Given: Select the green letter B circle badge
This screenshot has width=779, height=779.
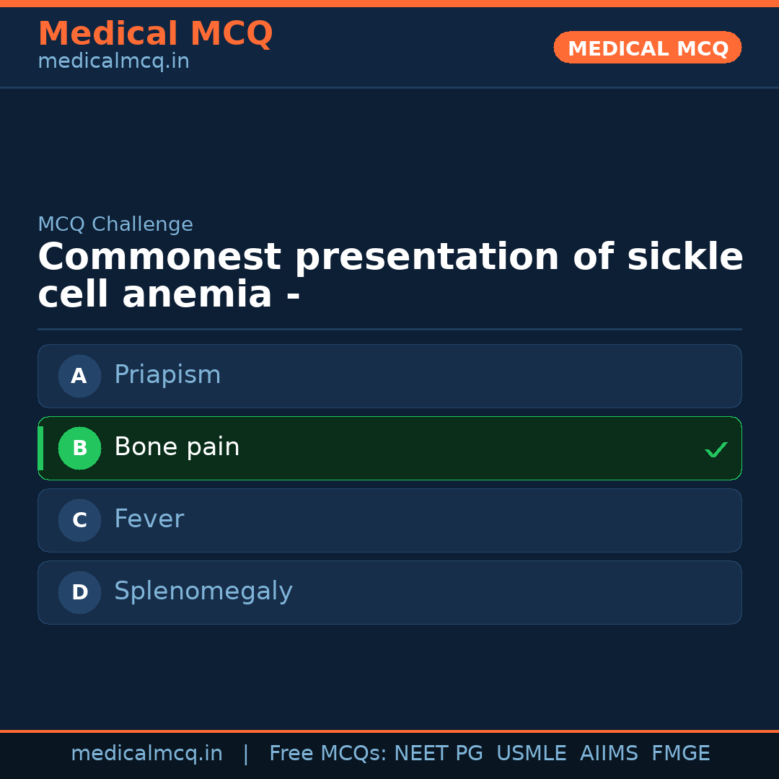Looking at the screenshot, I should 79,448.
